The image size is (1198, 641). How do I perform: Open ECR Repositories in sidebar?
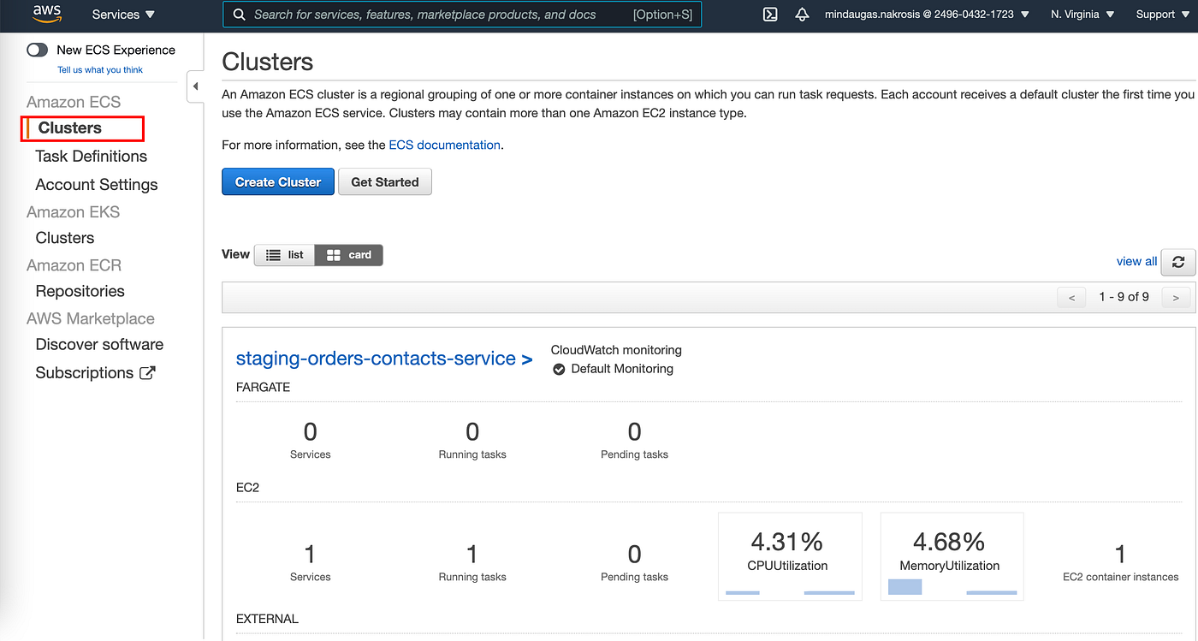pyautogui.click(x=80, y=291)
